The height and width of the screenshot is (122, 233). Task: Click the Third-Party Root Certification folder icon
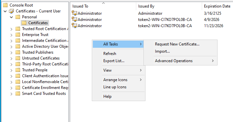[x=18, y=64]
